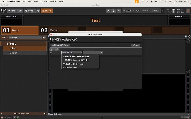Image resolution: width=191 pixels, height=119 pixels.
Task: Remove MIDI event 01 with the minus icon
Action: coord(55,49)
